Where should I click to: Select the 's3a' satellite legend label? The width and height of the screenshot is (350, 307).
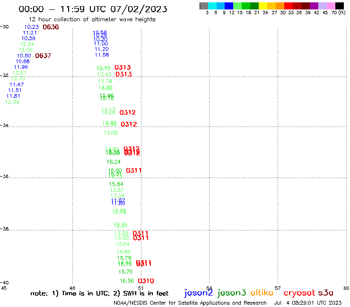326,293
